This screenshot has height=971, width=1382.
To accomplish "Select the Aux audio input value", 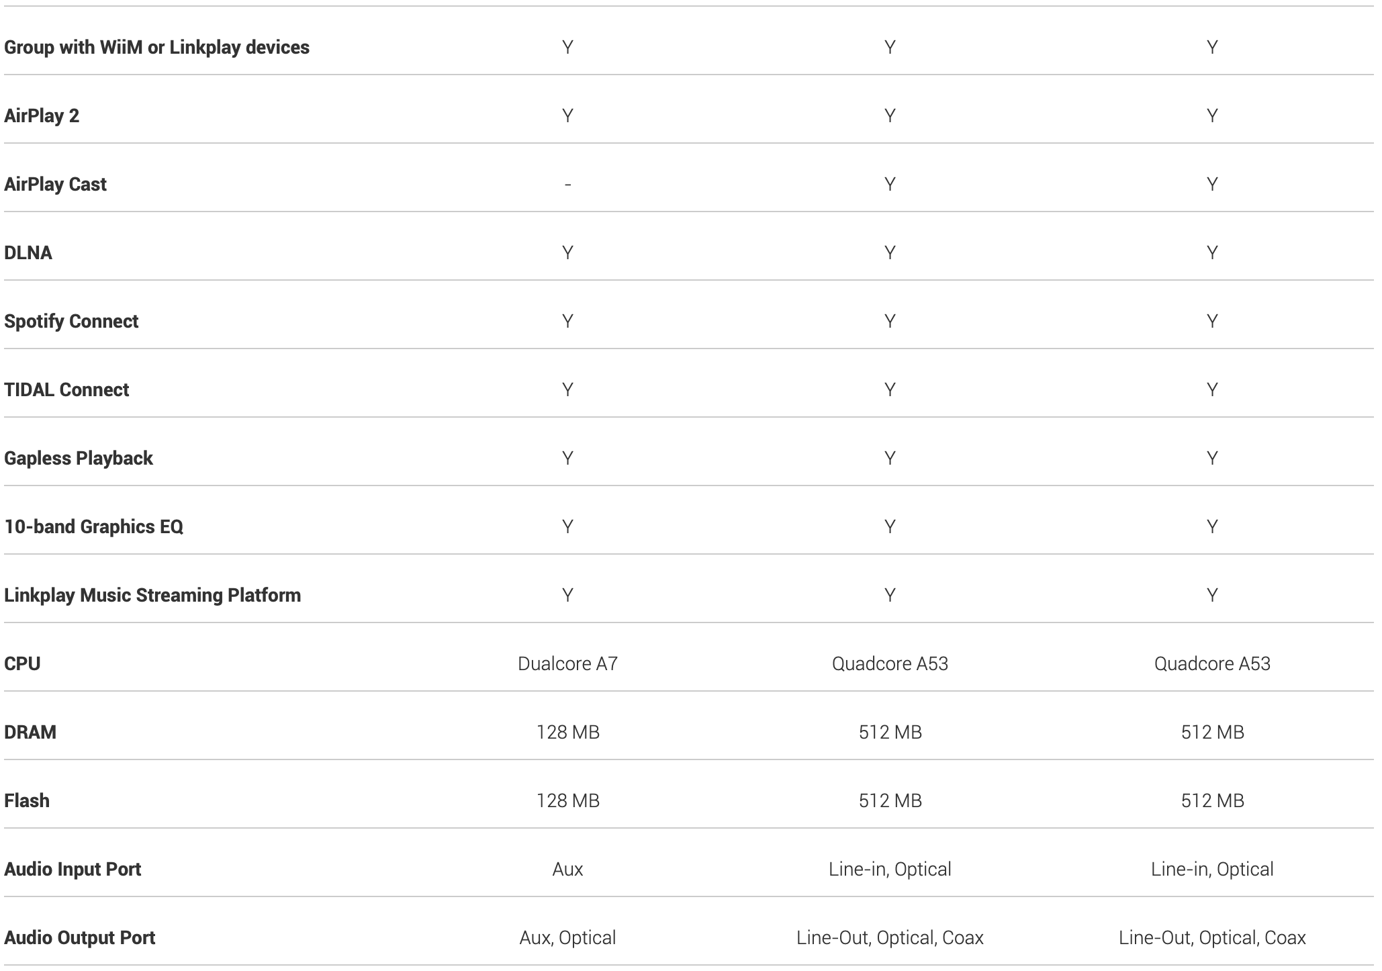I will pos(567,869).
